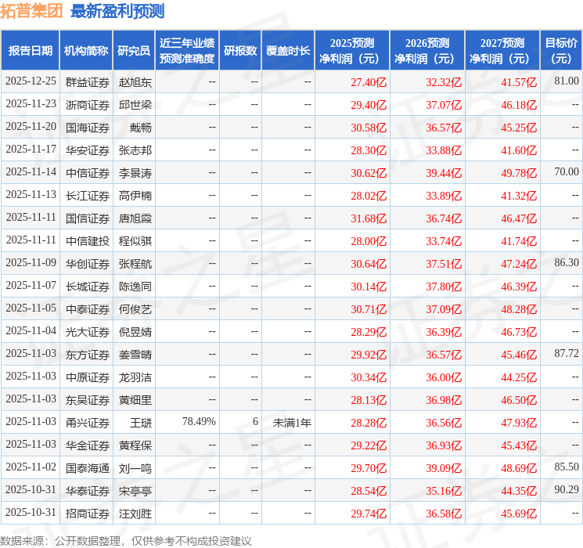The width and height of the screenshot is (583, 548).
Task: Click researcher 赵旭东
Action: [135, 82]
